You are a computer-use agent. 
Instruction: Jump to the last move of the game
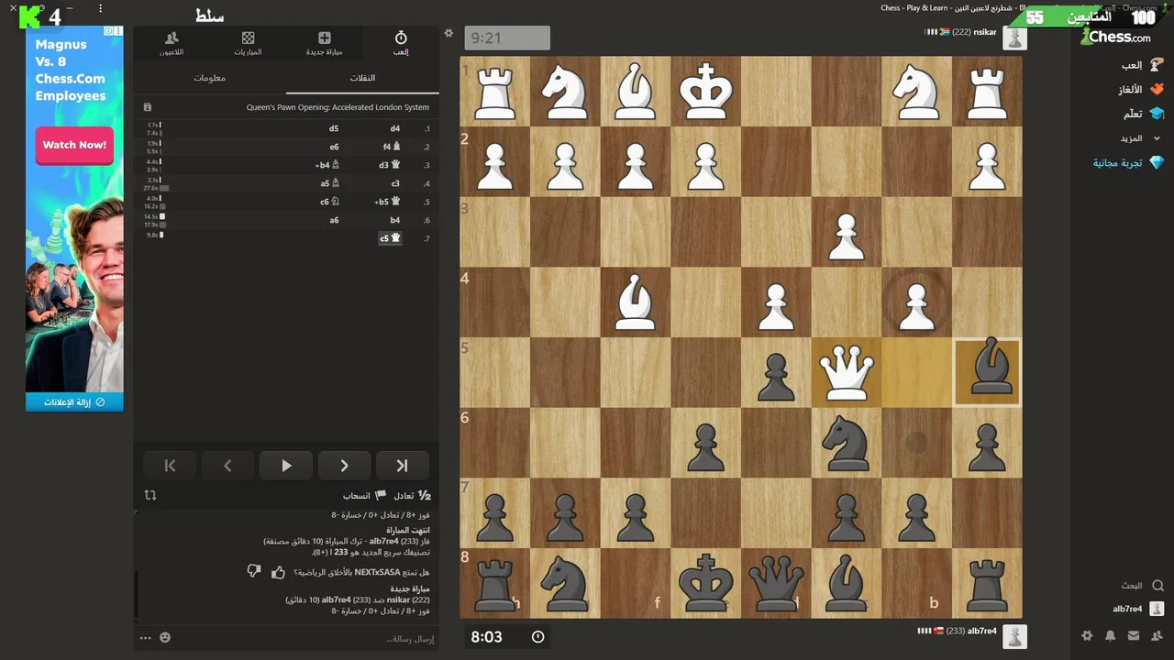402,466
